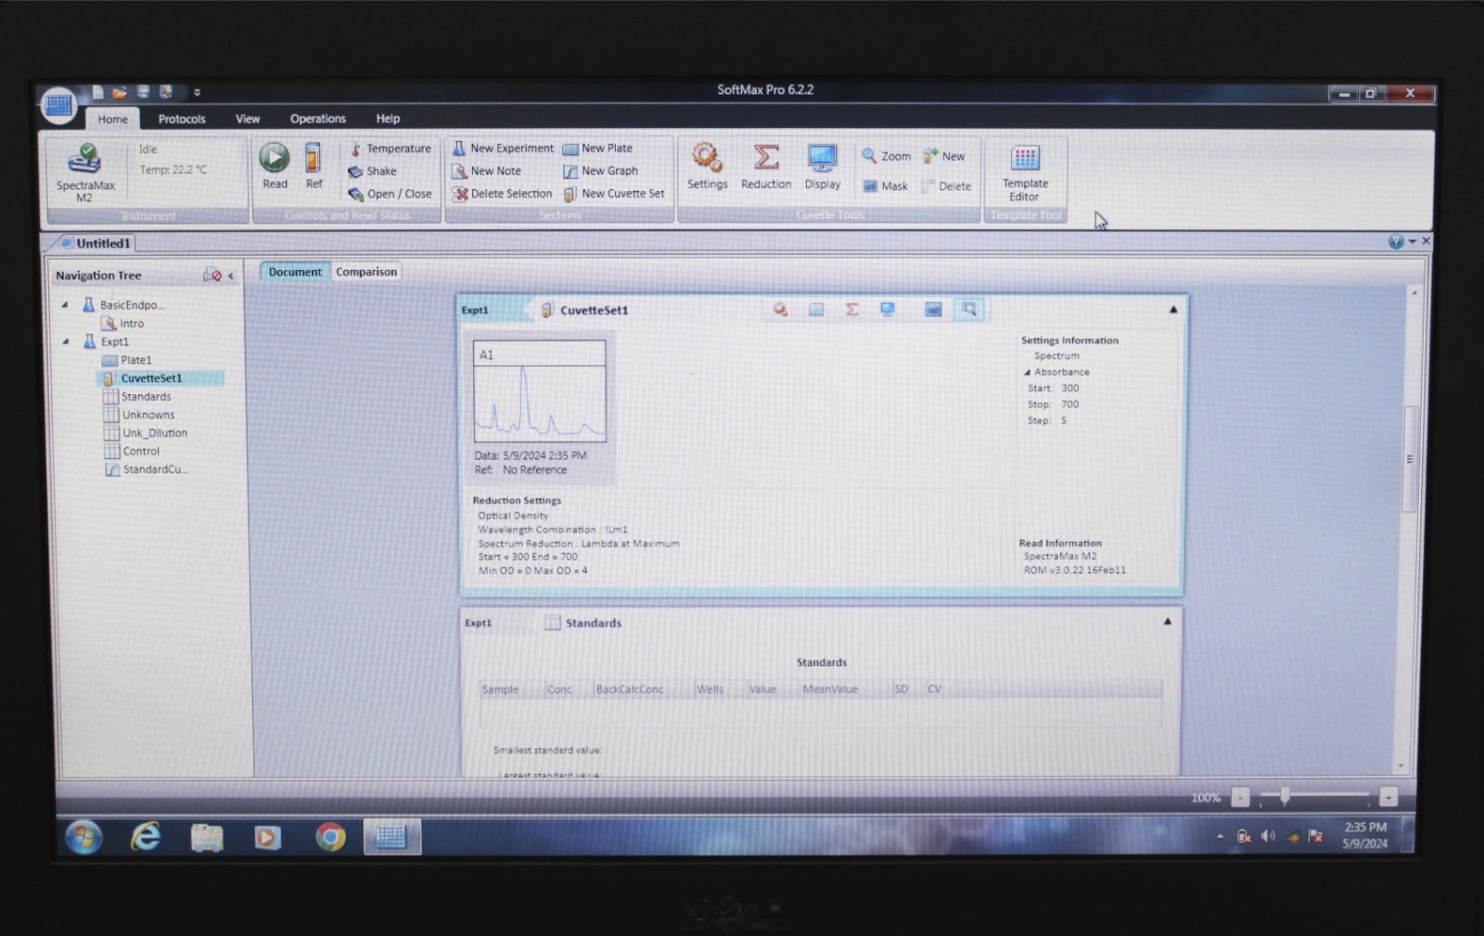The height and width of the screenshot is (936, 1484).
Task: Open Chrome from the taskbar
Action: click(x=329, y=837)
